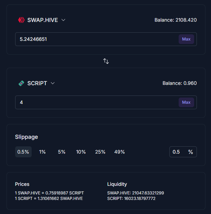Click the SWAP.HIVE token name label
The height and width of the screenshot is (214, 211).
click(x=43, y=20)
